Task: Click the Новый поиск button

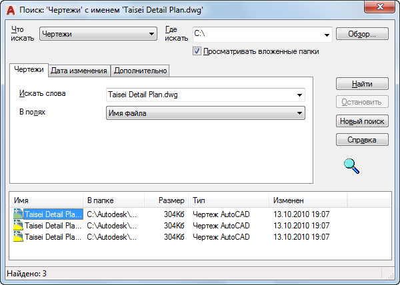Action: (362, 121)
